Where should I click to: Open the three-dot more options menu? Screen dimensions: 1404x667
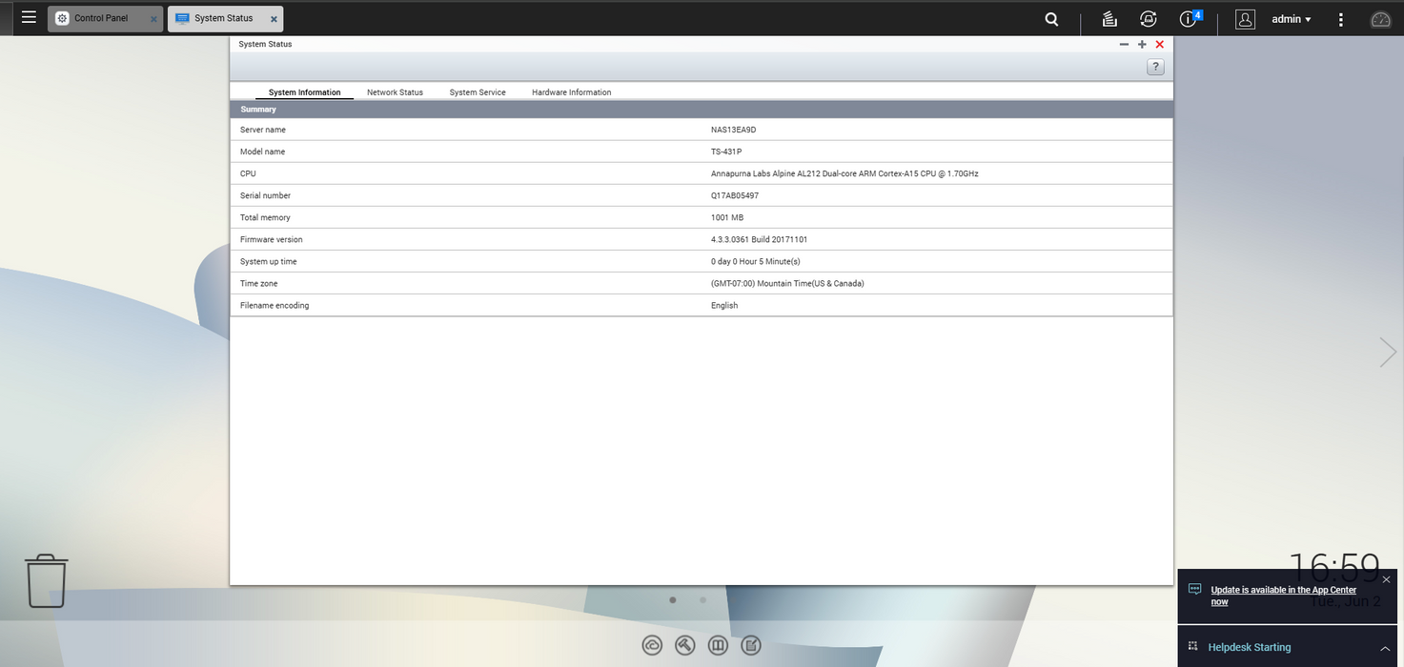click(x=1341, y=19)
